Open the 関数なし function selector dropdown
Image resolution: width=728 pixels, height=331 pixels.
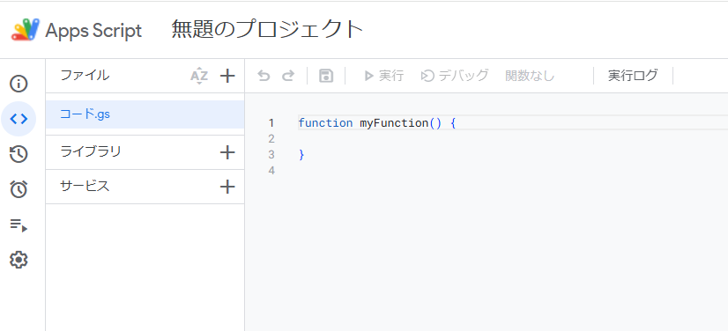530,76
